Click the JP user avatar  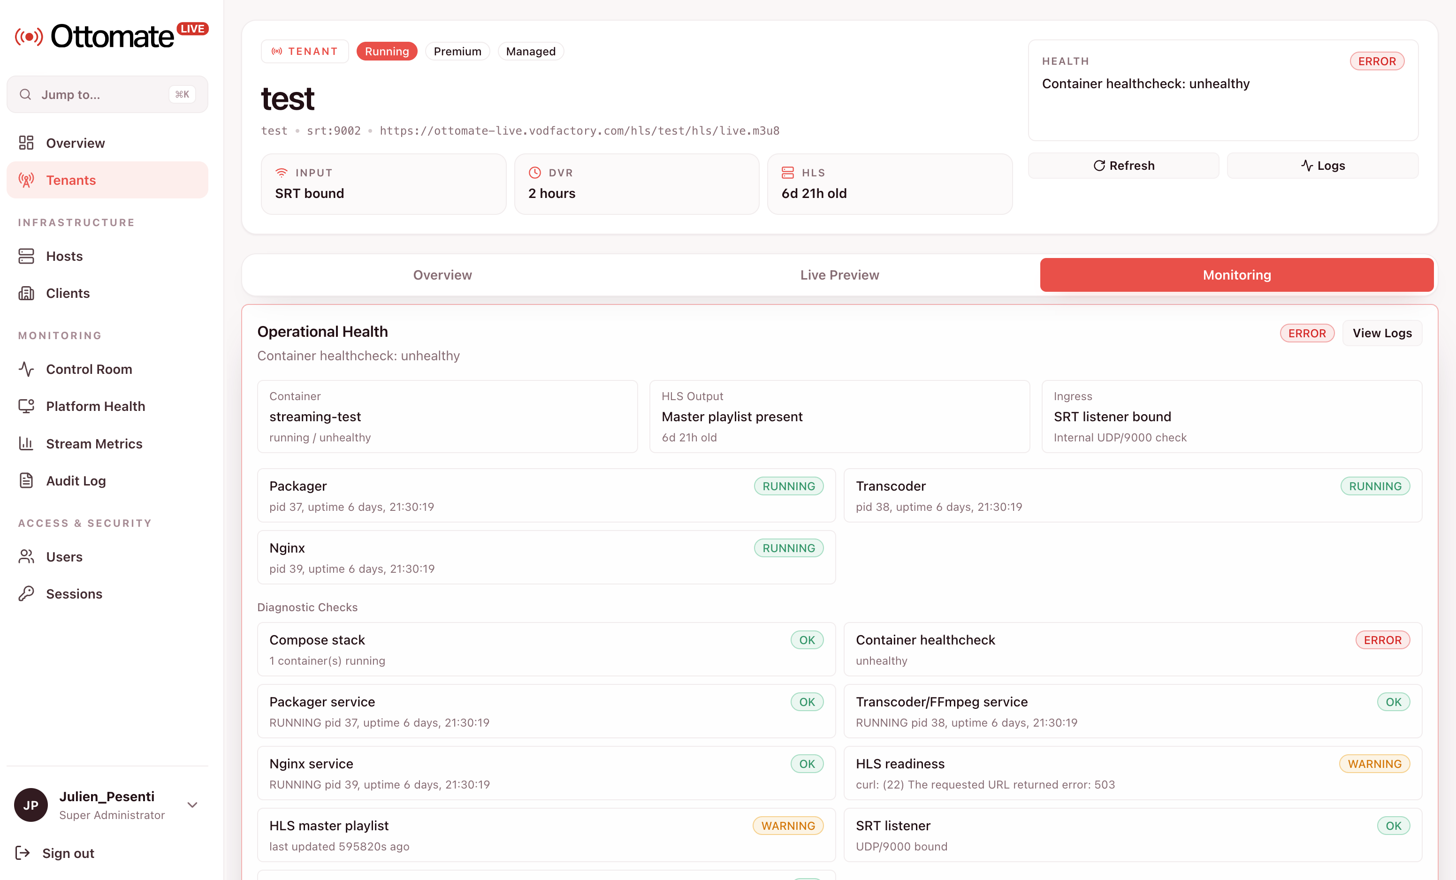(30, 805)
